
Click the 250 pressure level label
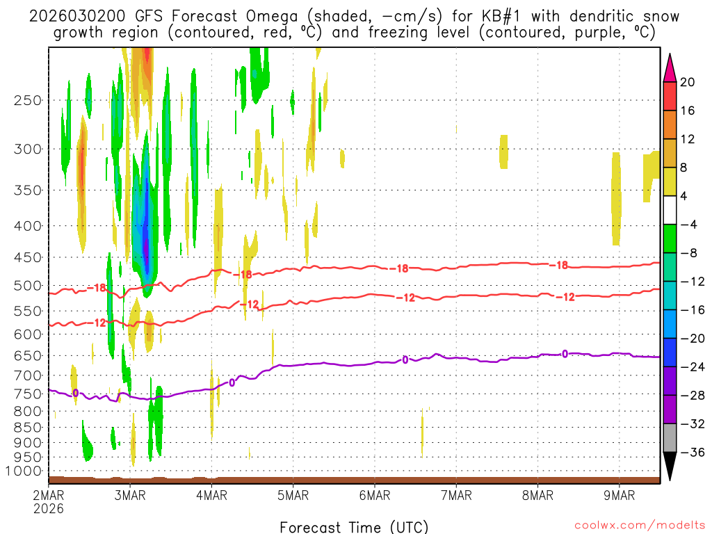[28, 100]
